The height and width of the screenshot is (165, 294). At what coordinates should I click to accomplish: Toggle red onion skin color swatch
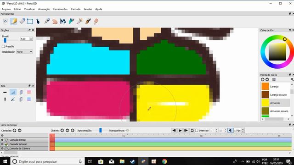pyautogui.click(x=29, y=92)
